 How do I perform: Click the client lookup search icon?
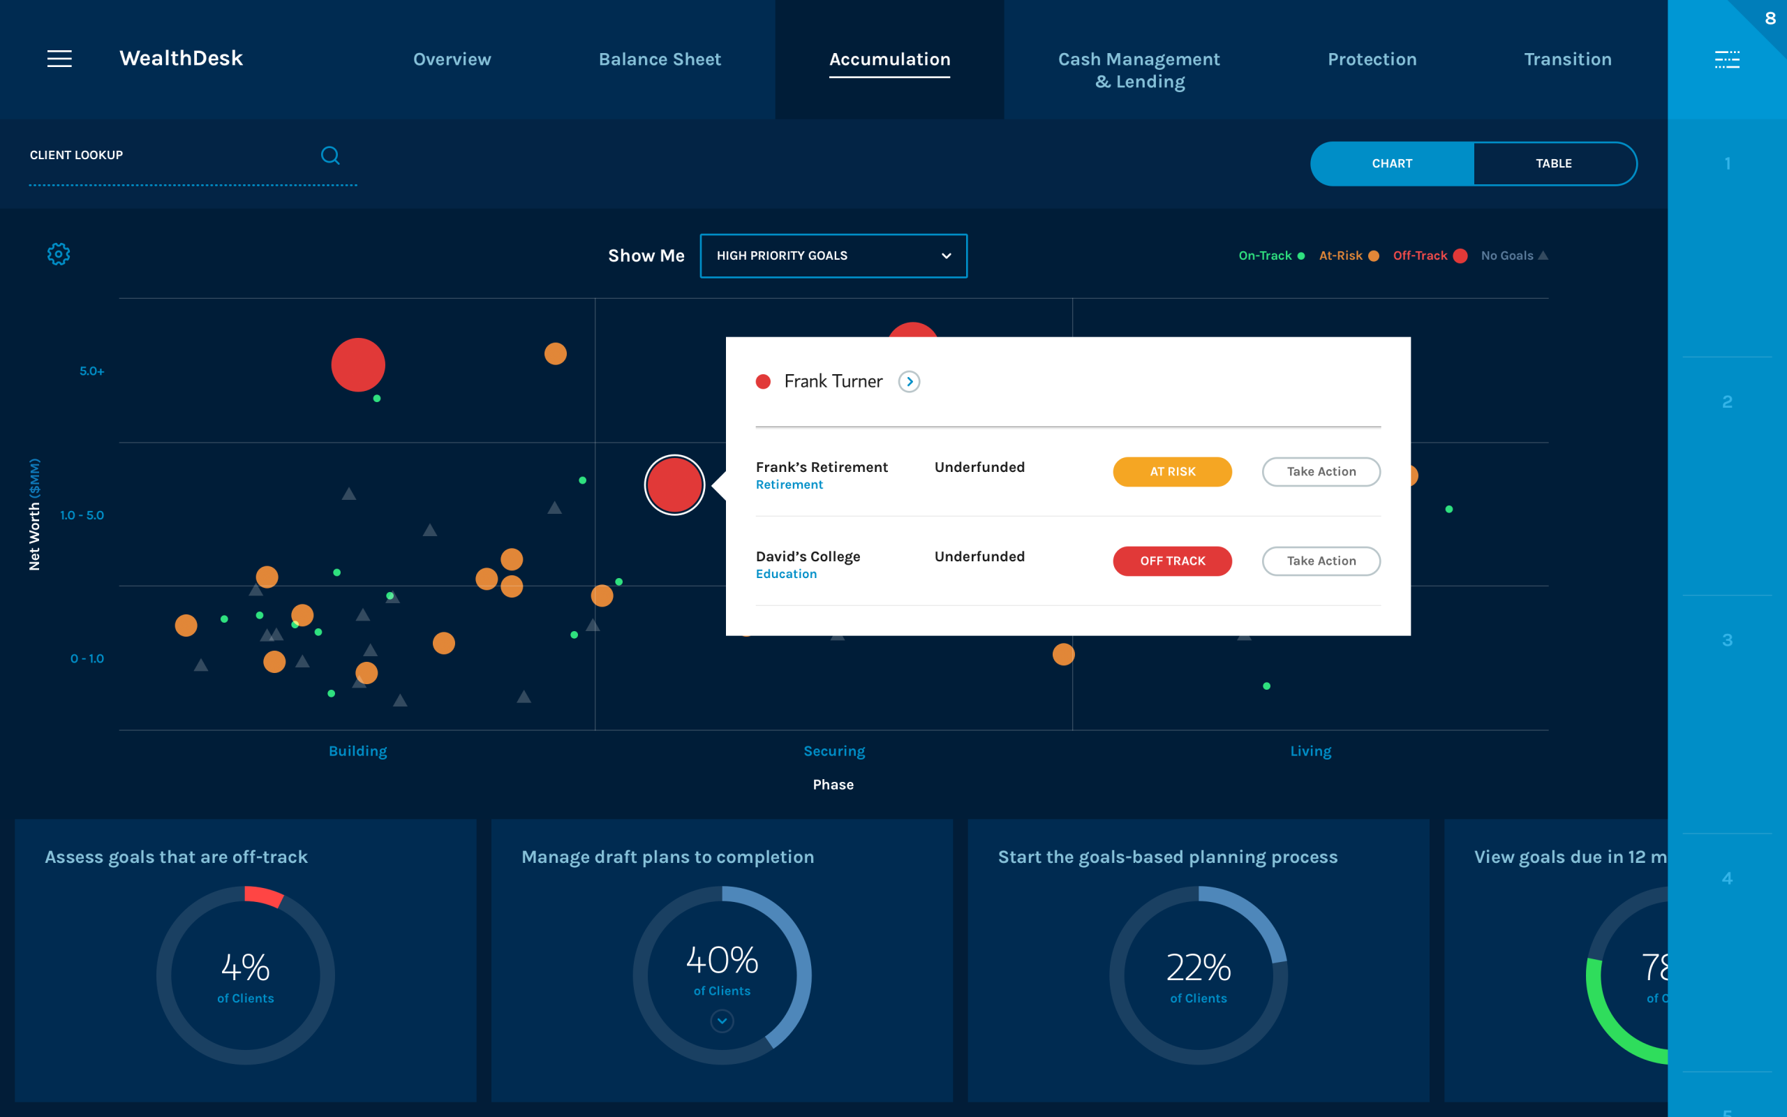coord(330,155)
